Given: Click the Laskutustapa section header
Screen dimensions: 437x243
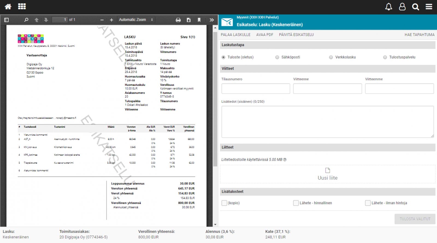Looking at the screenshot, I should coord(328,45).
